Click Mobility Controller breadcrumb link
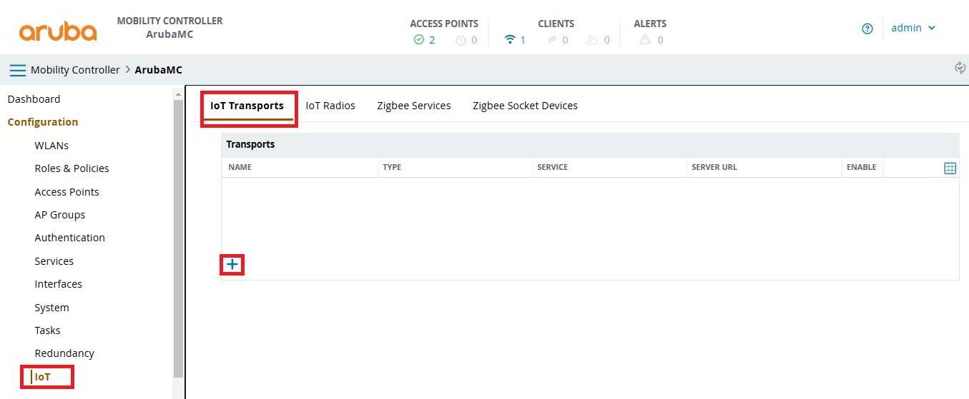This screenshot has width=969, height=399. pos(75,70)
